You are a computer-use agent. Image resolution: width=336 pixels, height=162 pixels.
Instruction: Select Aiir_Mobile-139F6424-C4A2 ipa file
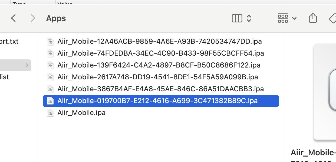pyautogui.click(x=159, y=65)
